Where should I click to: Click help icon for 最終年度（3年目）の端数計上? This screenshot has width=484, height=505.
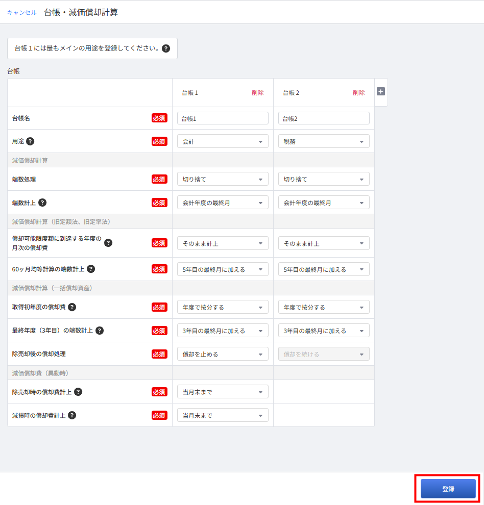tap(100, 331)
